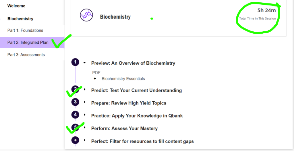Open the Welcome sidebar item
The width and height of the screenshot is (294, 151).
16,6
